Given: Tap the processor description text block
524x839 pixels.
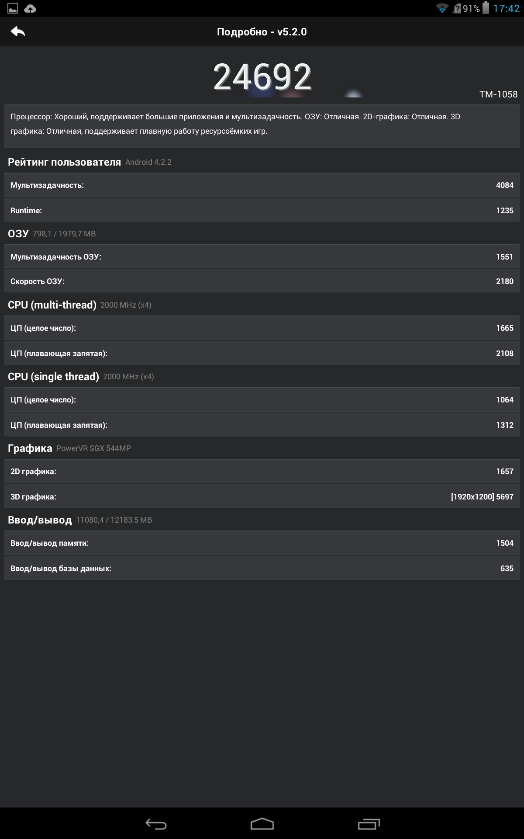Looking at the screenshot, I should point(262,124).
